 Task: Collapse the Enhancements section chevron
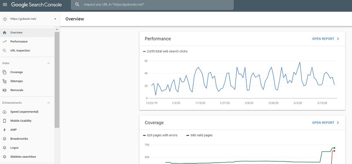tap(48, 103)
